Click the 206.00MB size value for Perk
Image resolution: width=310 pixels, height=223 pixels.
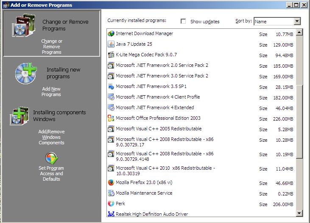point(283,204)
